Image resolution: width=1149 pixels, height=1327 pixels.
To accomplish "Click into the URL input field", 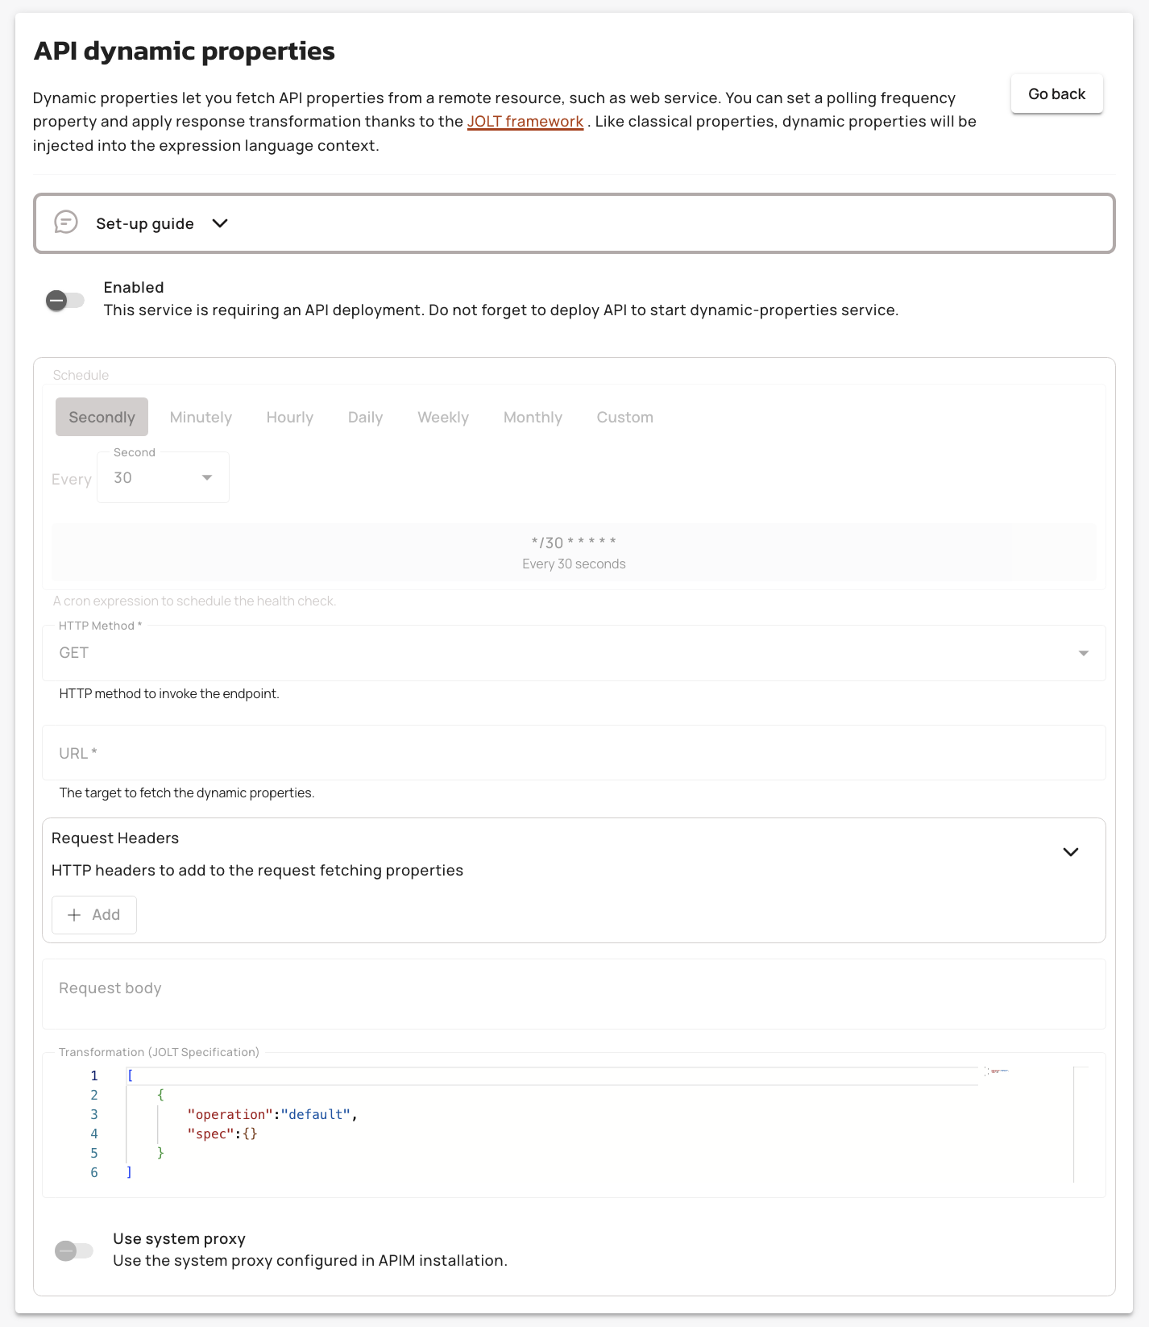I will tap(573, 753).
